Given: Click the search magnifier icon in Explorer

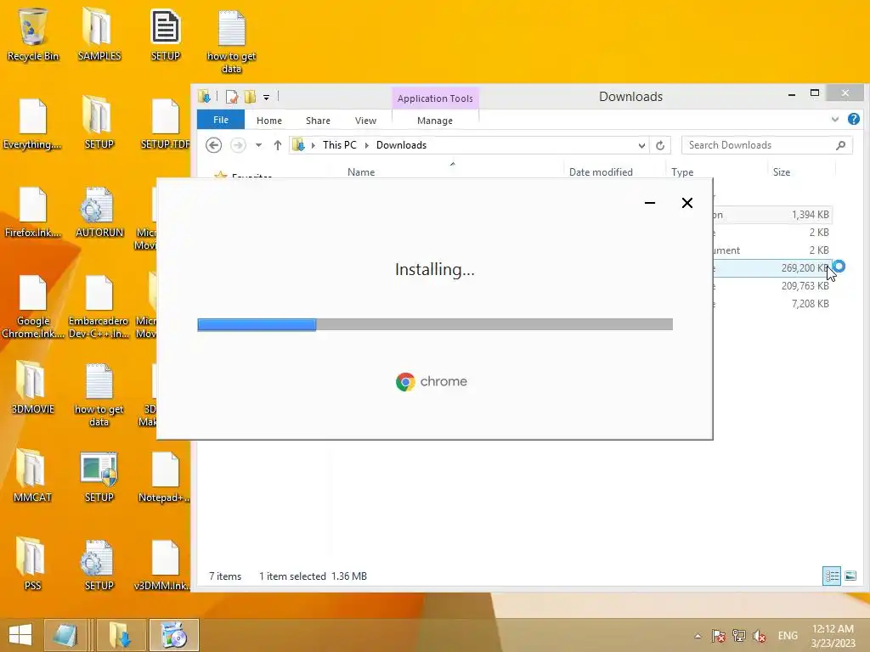Looking at the screenshot, I should pyautogui.click(x=840, y=145).
